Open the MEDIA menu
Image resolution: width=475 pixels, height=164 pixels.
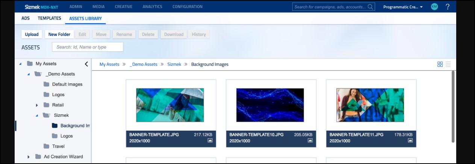[x=98, y=7]
